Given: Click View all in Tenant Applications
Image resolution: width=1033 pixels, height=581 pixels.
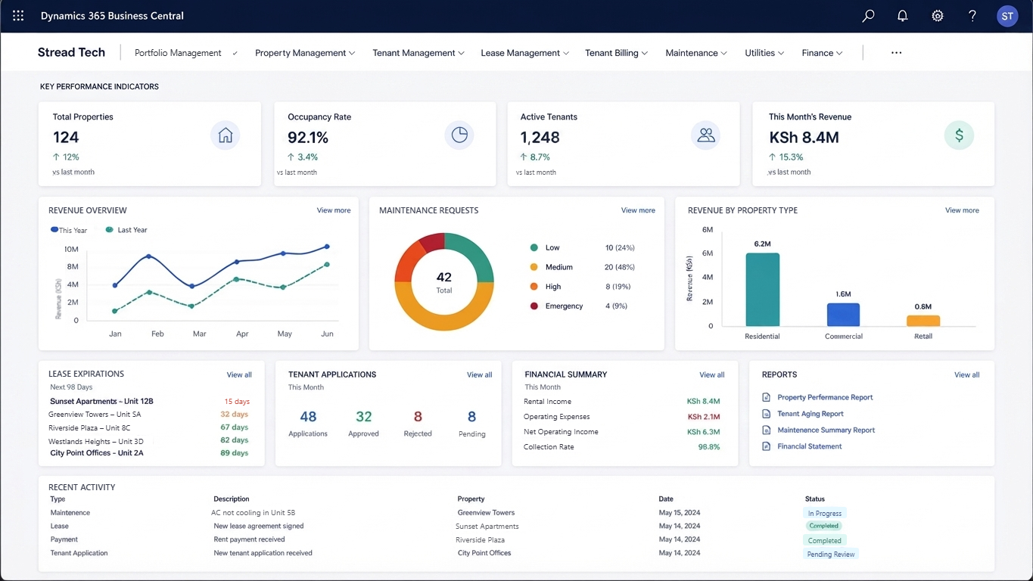Looking at the screenshot, I should coord(479,374).
